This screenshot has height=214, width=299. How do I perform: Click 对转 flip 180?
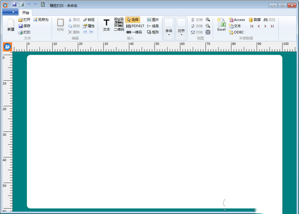pos(197,32)
